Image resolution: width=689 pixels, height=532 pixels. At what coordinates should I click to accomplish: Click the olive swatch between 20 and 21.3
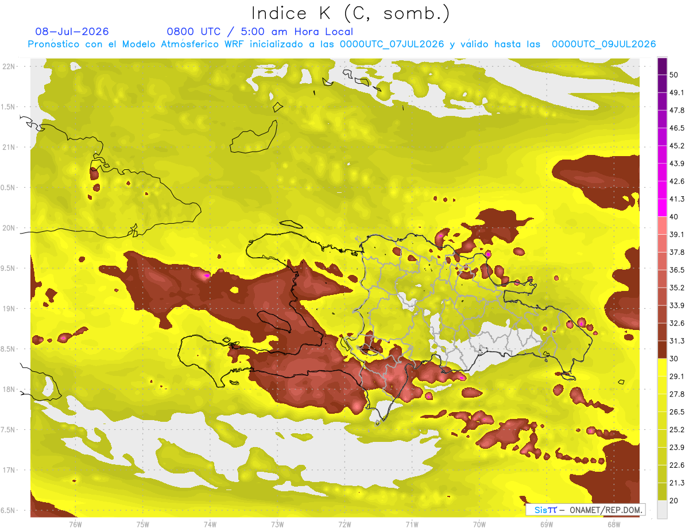point(662,492)
